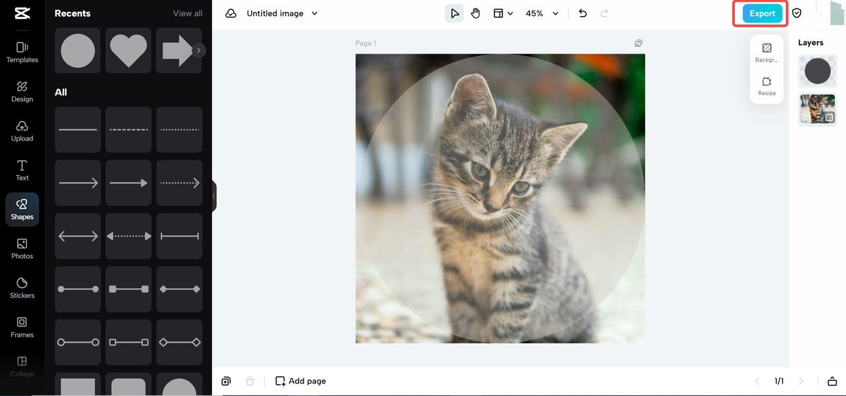Screen dimensions: 846x396
Task: Open the Background options tool
Action: [x=767, y=53]
